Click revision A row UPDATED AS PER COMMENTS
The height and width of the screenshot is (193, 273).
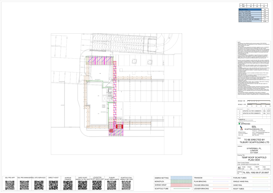point(252,111)
